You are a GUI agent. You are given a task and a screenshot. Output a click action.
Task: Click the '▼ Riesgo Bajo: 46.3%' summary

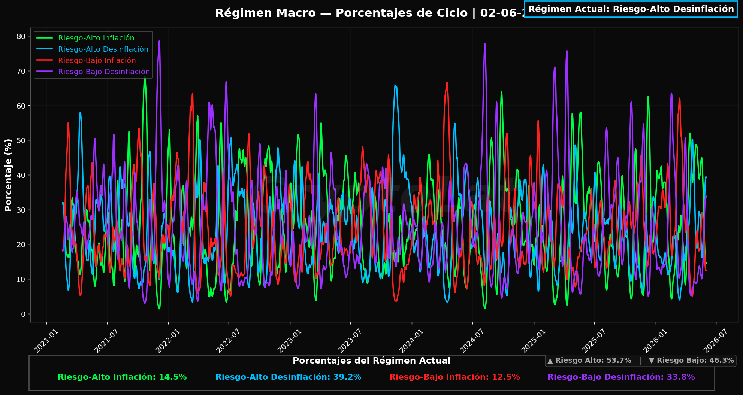click(691, 361)
